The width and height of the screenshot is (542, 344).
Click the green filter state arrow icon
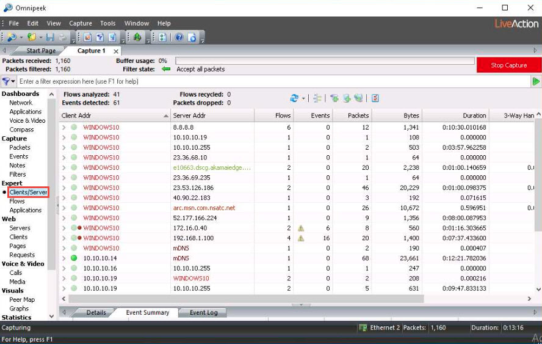pyautogui.click(x=166, y=69)
